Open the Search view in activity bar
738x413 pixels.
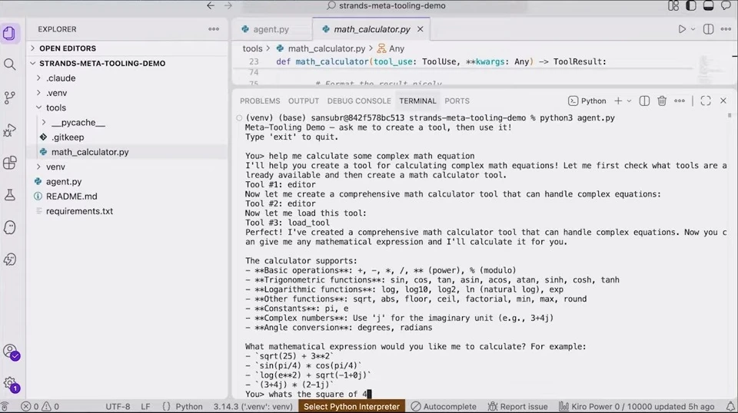9,64
